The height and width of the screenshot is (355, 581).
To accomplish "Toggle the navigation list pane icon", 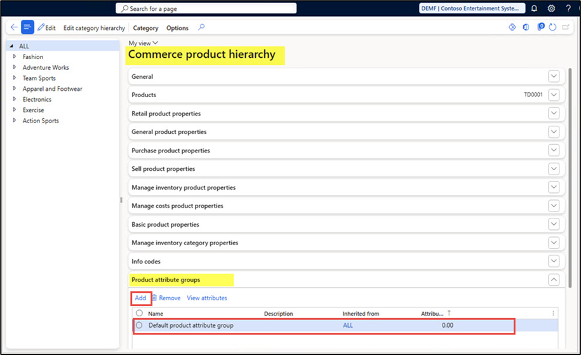I will click(x=27, y=27).
